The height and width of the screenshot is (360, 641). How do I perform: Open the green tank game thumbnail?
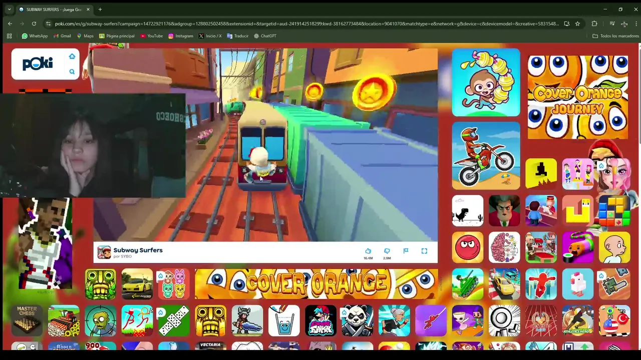point(468,284)
